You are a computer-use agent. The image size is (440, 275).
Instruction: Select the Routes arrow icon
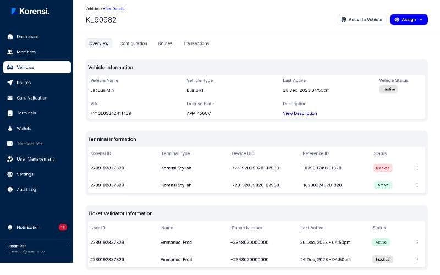click(x=10, y=82)
